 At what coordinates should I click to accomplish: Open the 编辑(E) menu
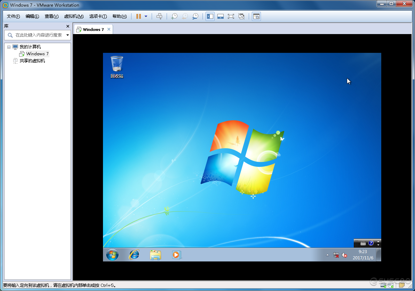(32, 16)
